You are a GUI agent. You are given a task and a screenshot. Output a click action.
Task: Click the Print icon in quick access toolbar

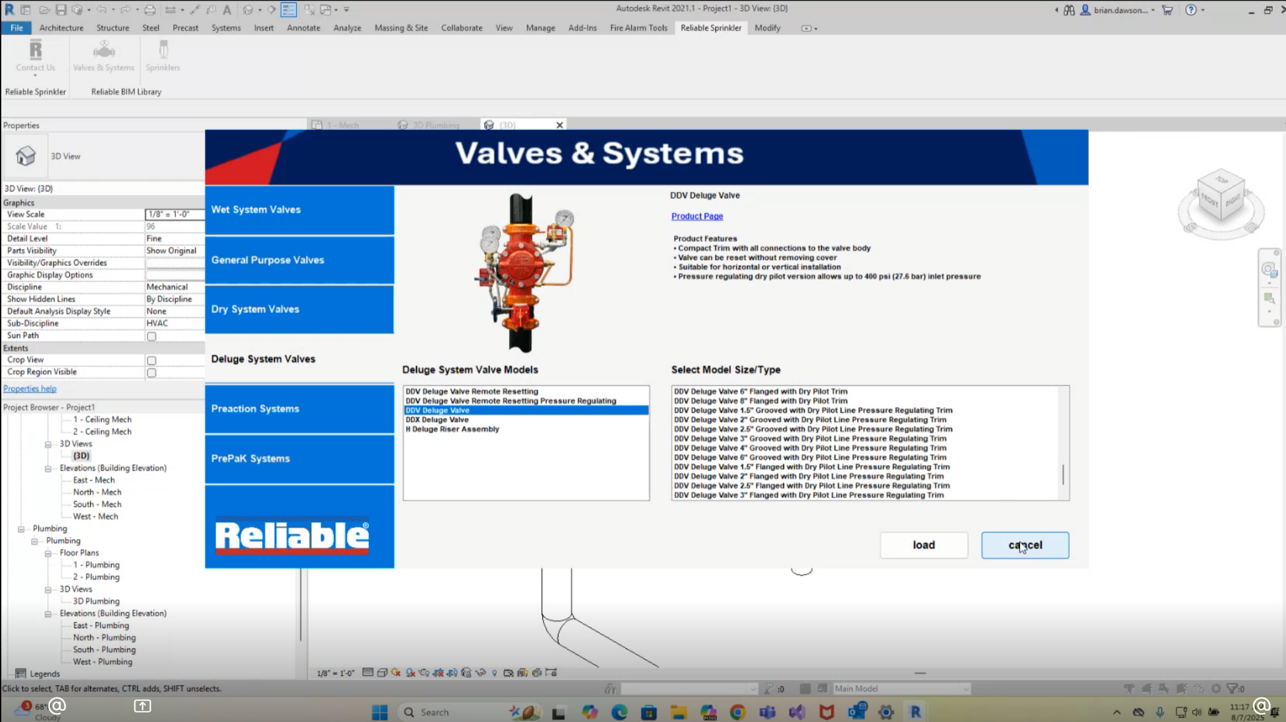point(150,9)
